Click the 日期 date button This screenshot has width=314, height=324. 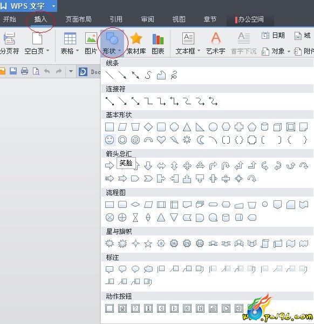(273, 36)
